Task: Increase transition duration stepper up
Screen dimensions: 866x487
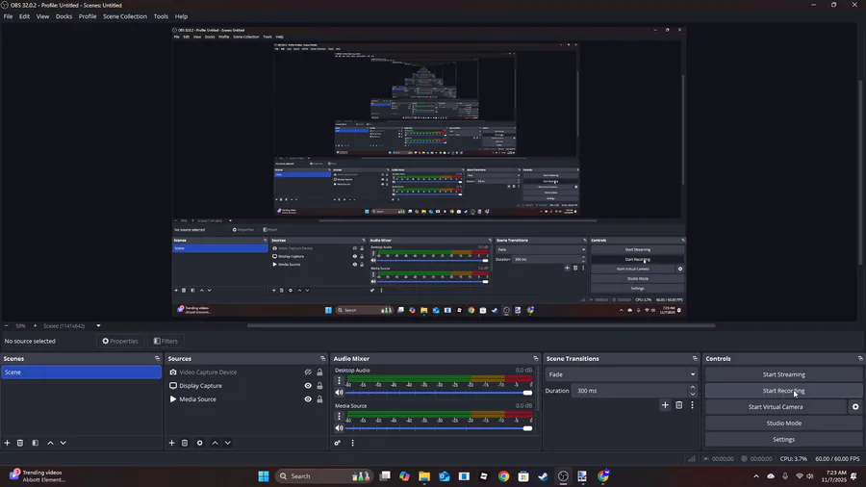Action: [693, 388]
